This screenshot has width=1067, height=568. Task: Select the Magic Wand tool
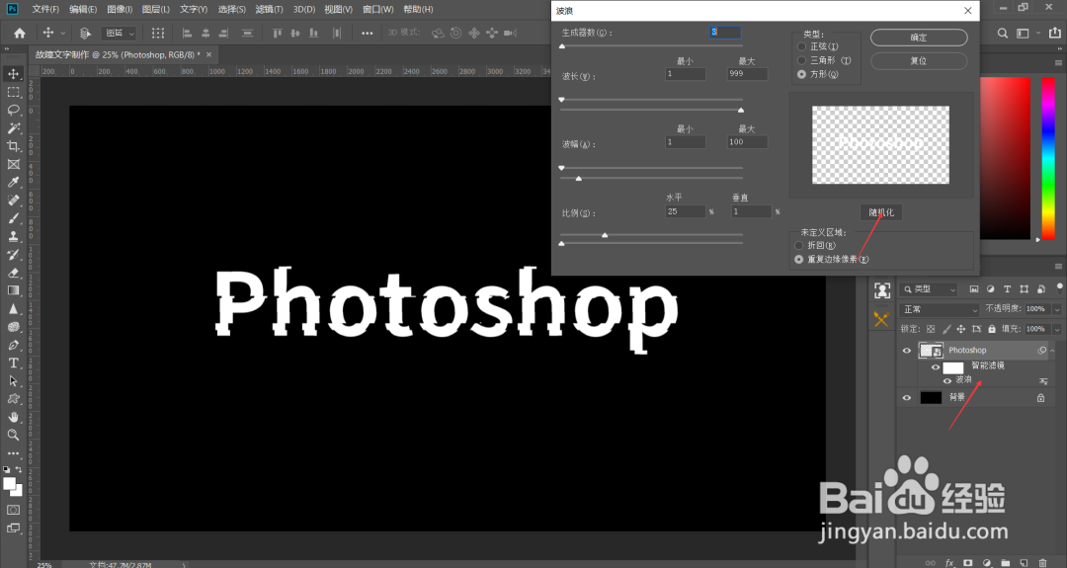pos(14,127)
